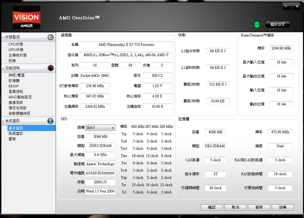Open CPU狀態 in the sidebar
The width and height of the screenshot is (304, 218).
click(16, 44)
